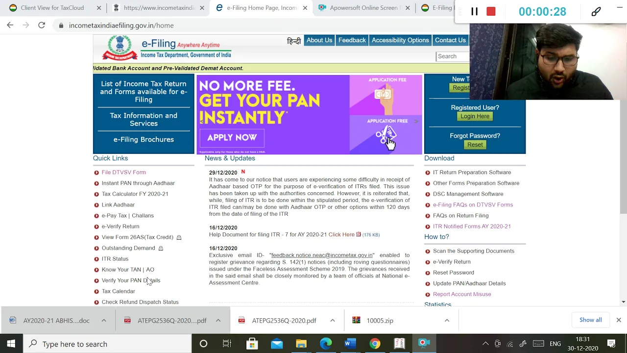Switch to the incometaxindia https tab
Screen dimensions: 627x353
(x=159, y=8)
